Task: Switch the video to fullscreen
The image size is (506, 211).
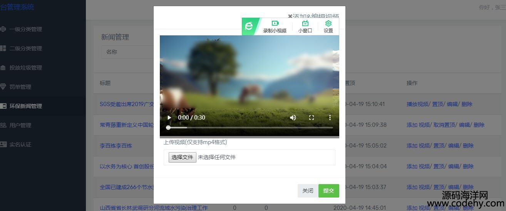Action: [x=312, y=118]
